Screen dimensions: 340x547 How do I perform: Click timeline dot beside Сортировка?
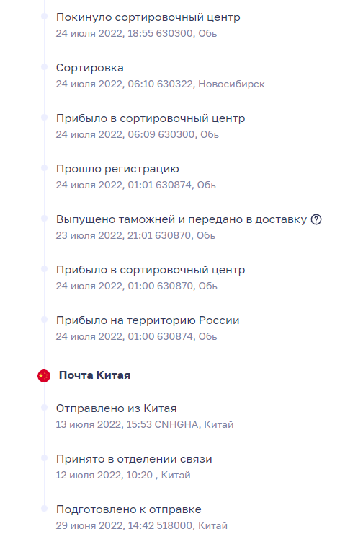point(44,67)
